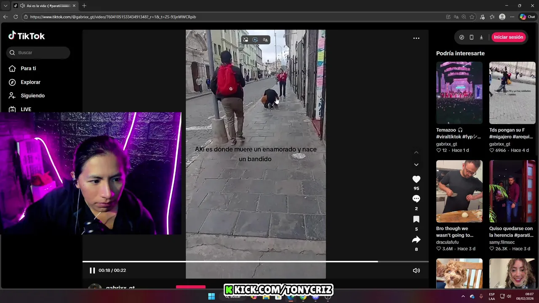Open the browser favorites list icon
The image size is (539, 303).
coord(492,17)
